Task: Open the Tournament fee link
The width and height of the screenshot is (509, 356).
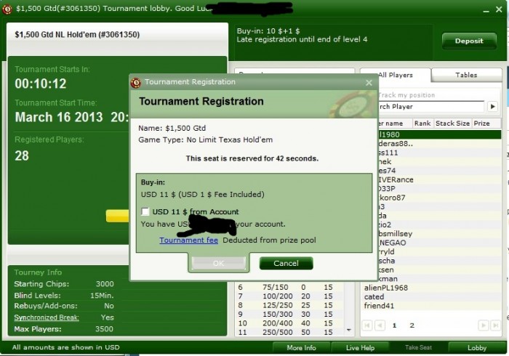Action: [x=188, y=240]
